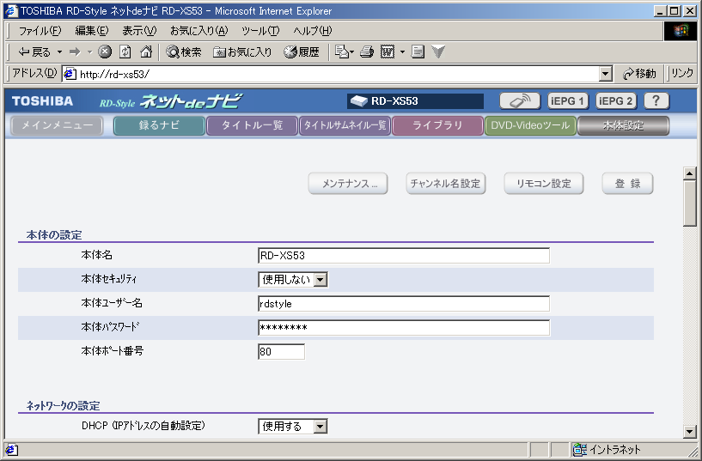
Task: Switch to タイトルサムネイル一覧 tab
Action: pos(345,125)
